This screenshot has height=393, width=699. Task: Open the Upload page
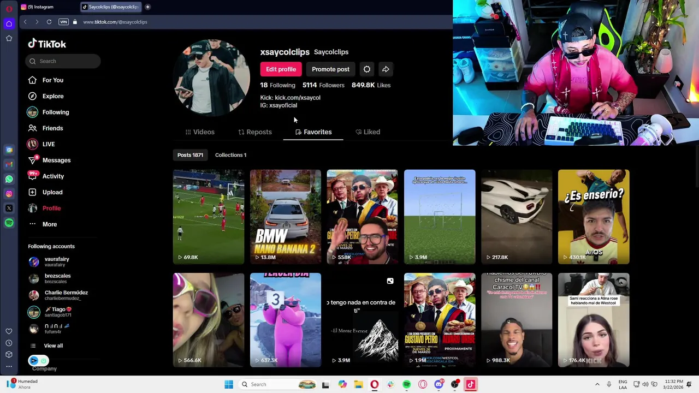click(46, 192)
